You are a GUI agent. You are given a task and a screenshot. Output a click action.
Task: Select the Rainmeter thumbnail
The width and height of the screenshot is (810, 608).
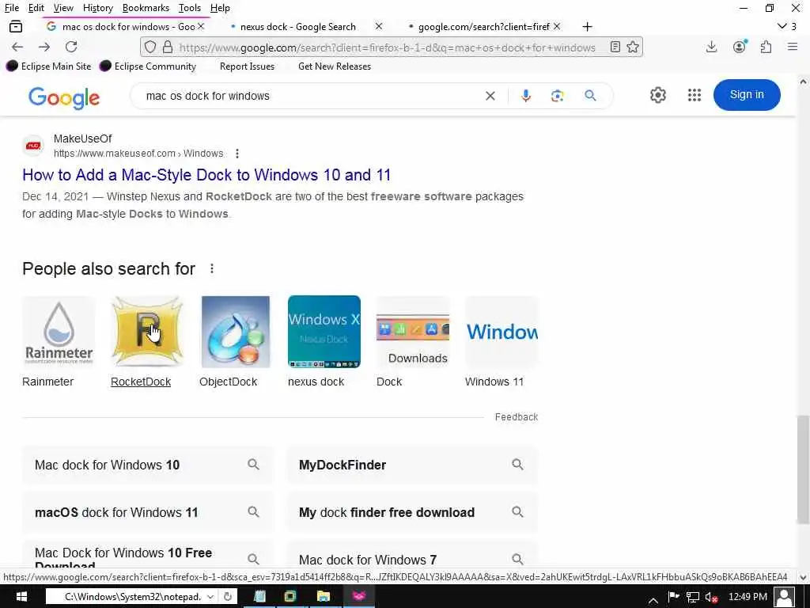[x=59, y=332]
